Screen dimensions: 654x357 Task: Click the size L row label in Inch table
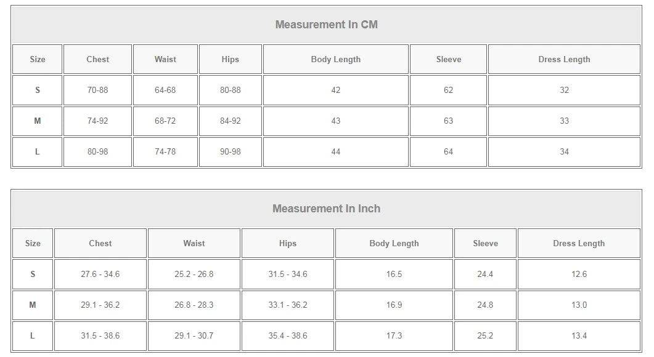coord(33,335)
